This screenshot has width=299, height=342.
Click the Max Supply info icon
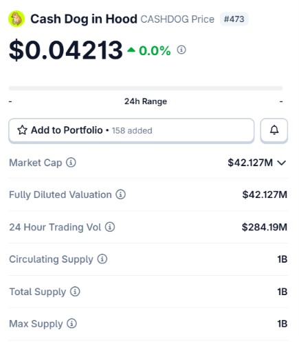tap(71, 323)
